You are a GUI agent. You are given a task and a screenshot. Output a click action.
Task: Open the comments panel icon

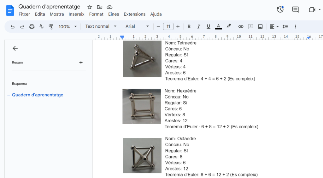click(x=295, y=9)
